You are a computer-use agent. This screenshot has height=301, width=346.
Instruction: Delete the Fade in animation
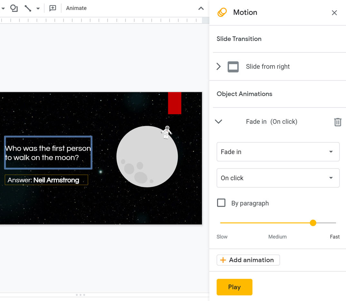click(338, 122)
